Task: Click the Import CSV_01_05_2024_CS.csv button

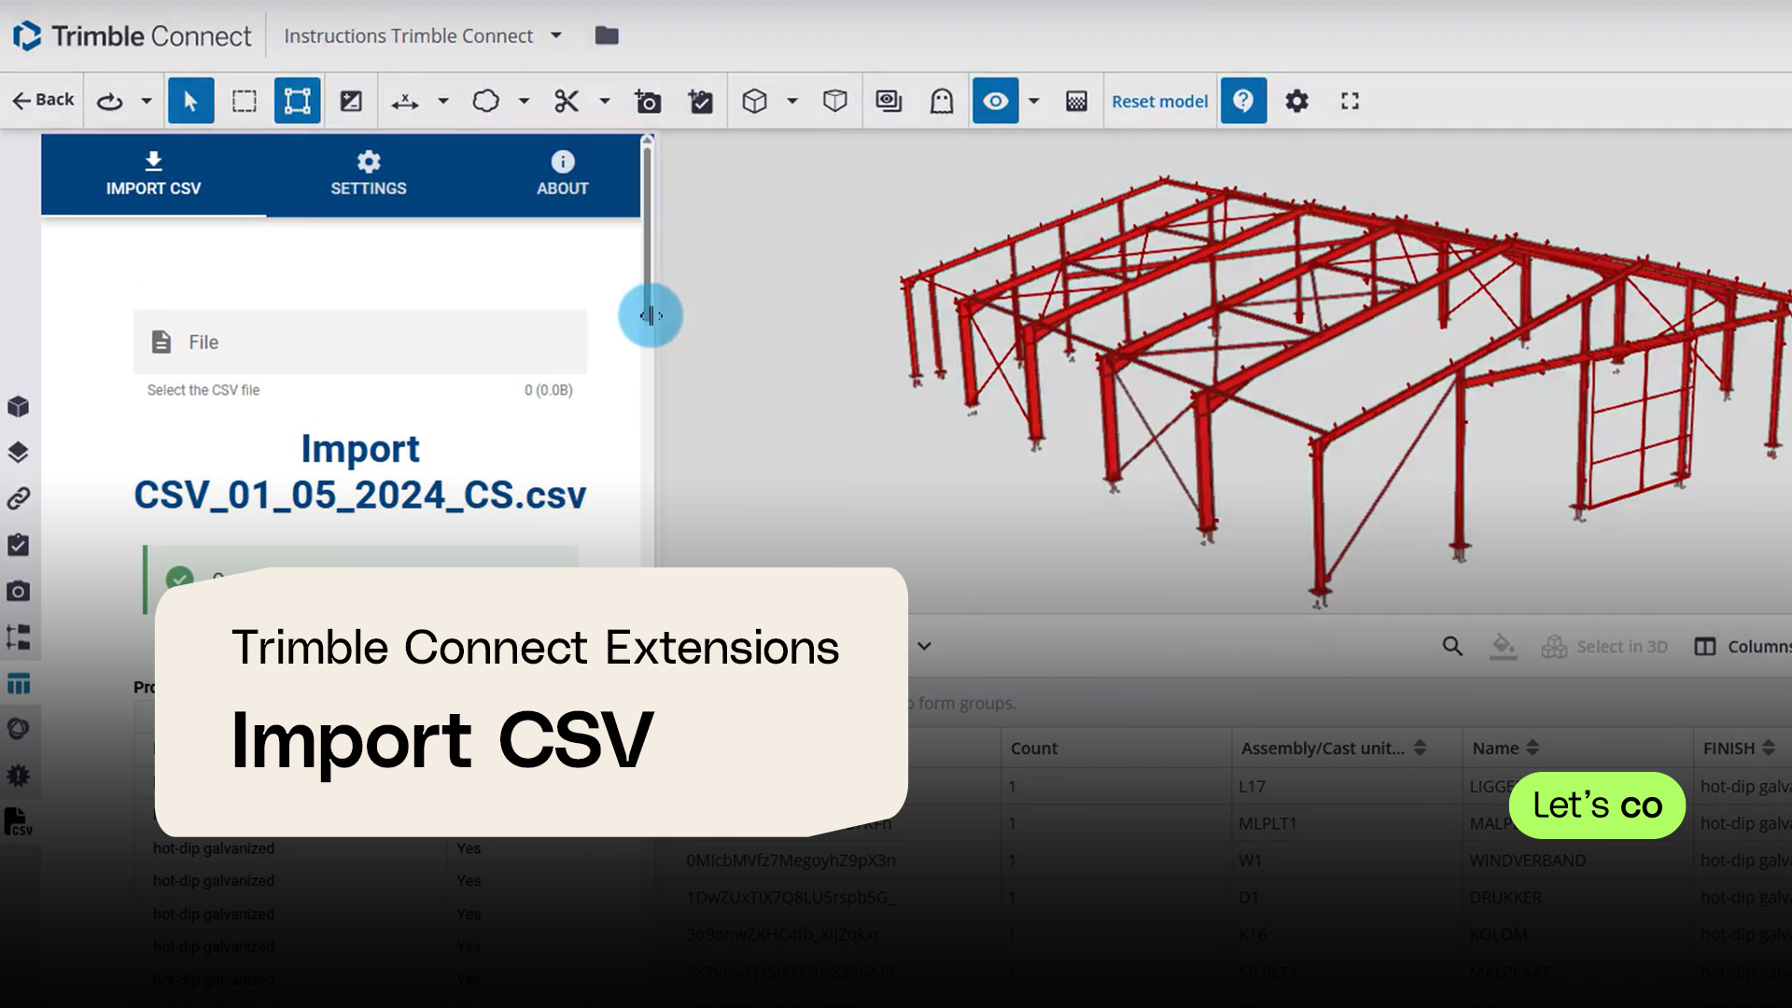Action: [x=360, y=472]
